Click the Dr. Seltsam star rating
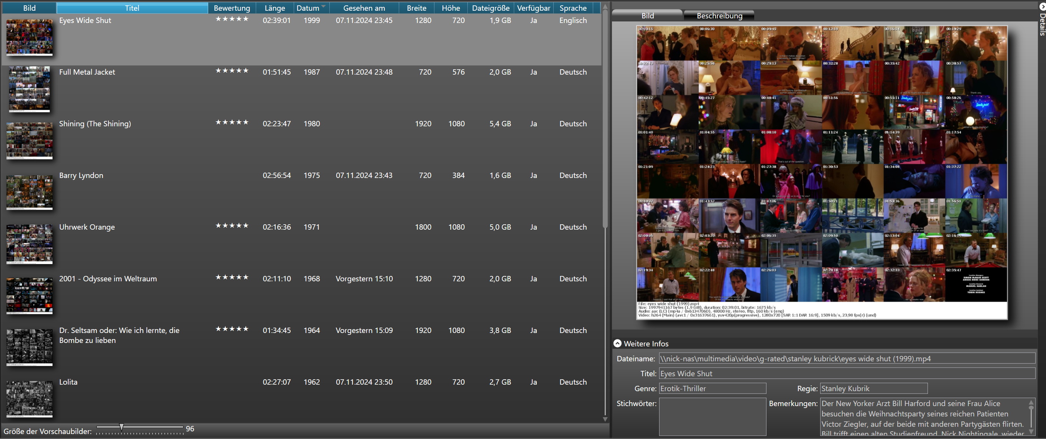 pyautogui.click(x=232, y=329)
